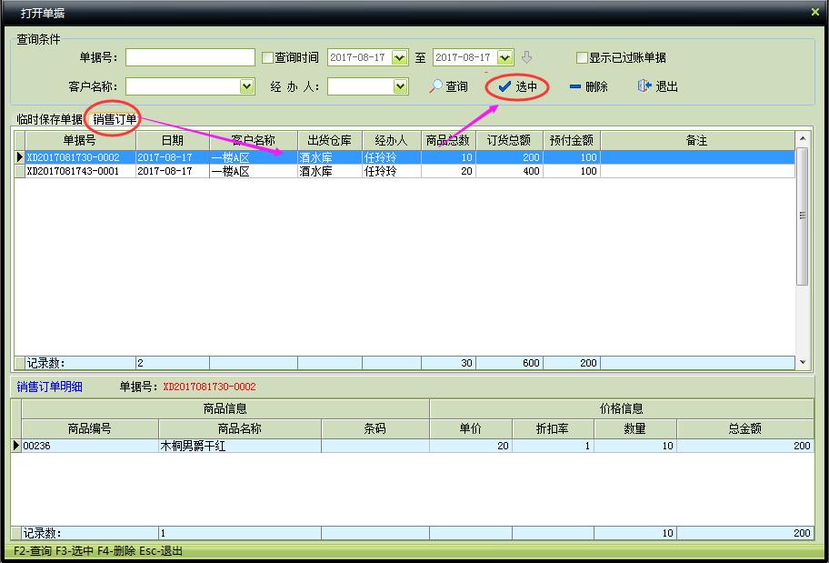The height and width of the screenshot is (563, 829).
Task: Enable the 查询时间 checkbox
Action: 267,57
